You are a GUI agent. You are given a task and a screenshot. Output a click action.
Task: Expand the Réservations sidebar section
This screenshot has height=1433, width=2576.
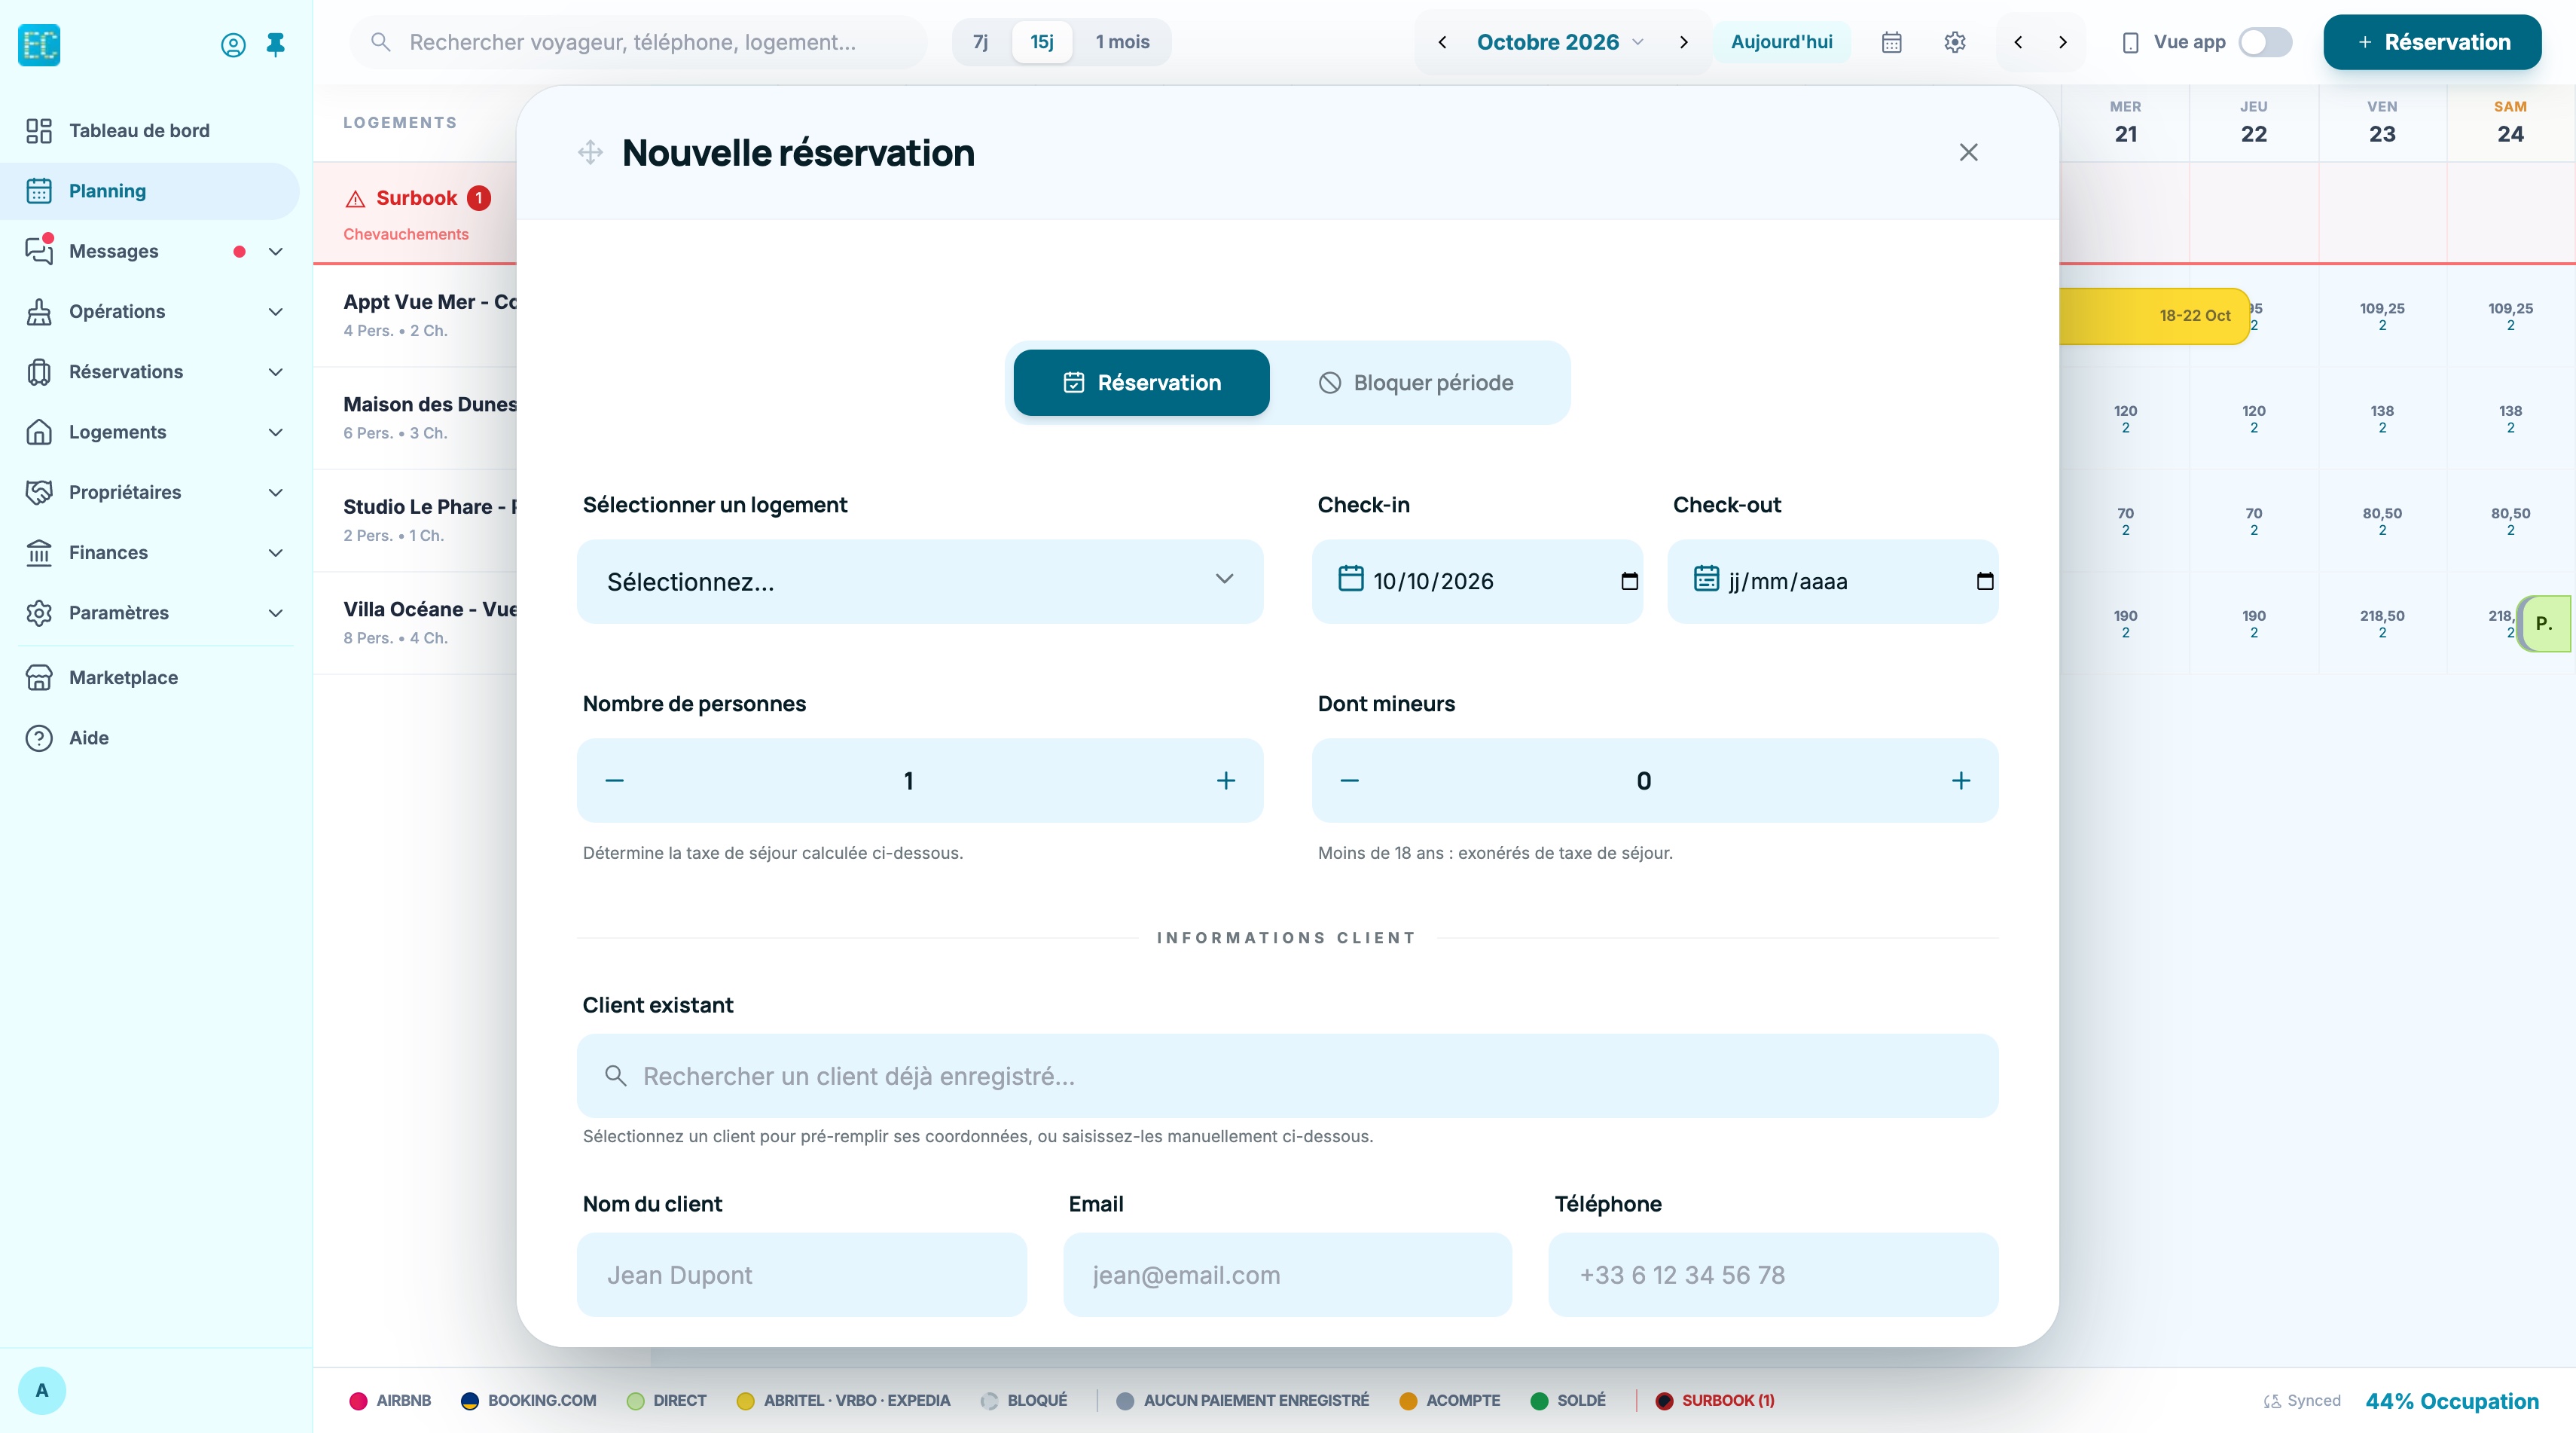coord(276,371)
